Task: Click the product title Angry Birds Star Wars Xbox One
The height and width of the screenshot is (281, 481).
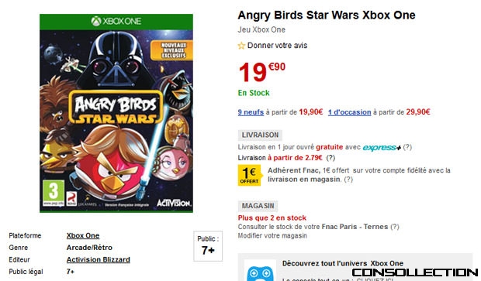Action: point(327,15)
